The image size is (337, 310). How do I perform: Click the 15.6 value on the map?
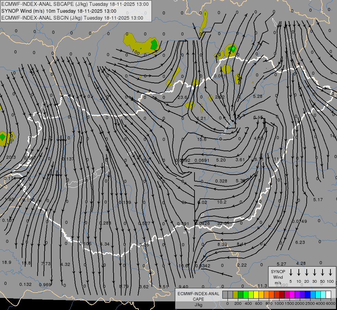click(202, 139)
